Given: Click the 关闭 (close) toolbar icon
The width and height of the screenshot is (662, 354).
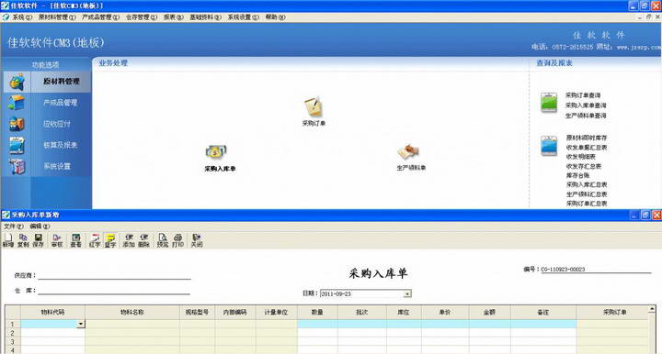Looking at the screenshot, I should pyautogui.click(x=197, y=240).
